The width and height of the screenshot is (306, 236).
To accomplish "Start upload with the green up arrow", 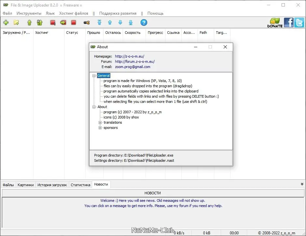I will click(x=29, y=22).
